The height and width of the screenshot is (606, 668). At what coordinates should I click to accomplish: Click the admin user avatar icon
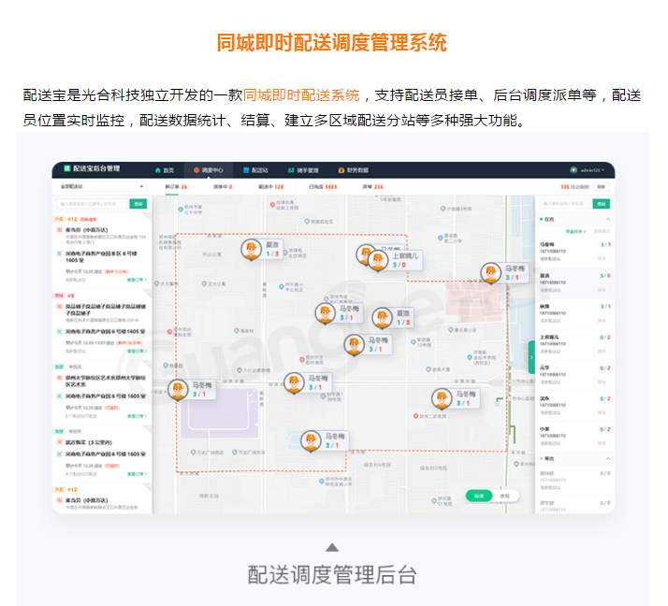[x=574, y=170]
